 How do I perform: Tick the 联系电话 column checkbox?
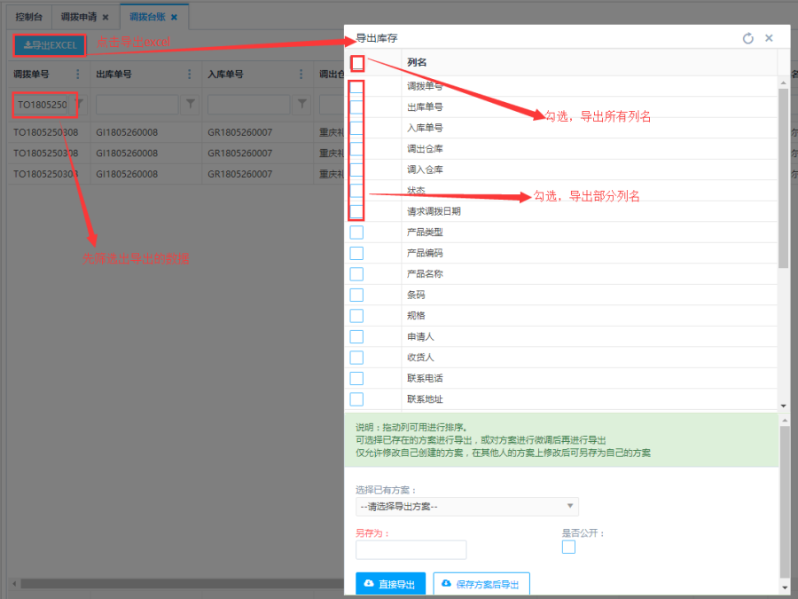pyautogui.click(x=356, y=379)
